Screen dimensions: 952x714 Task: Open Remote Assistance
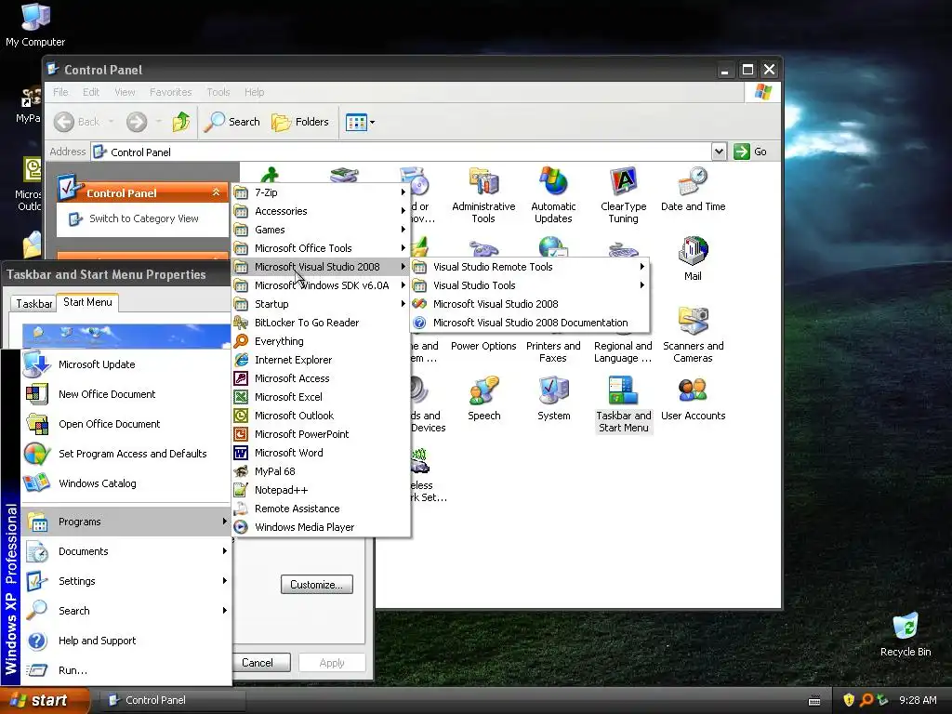[x=321, y=509]
